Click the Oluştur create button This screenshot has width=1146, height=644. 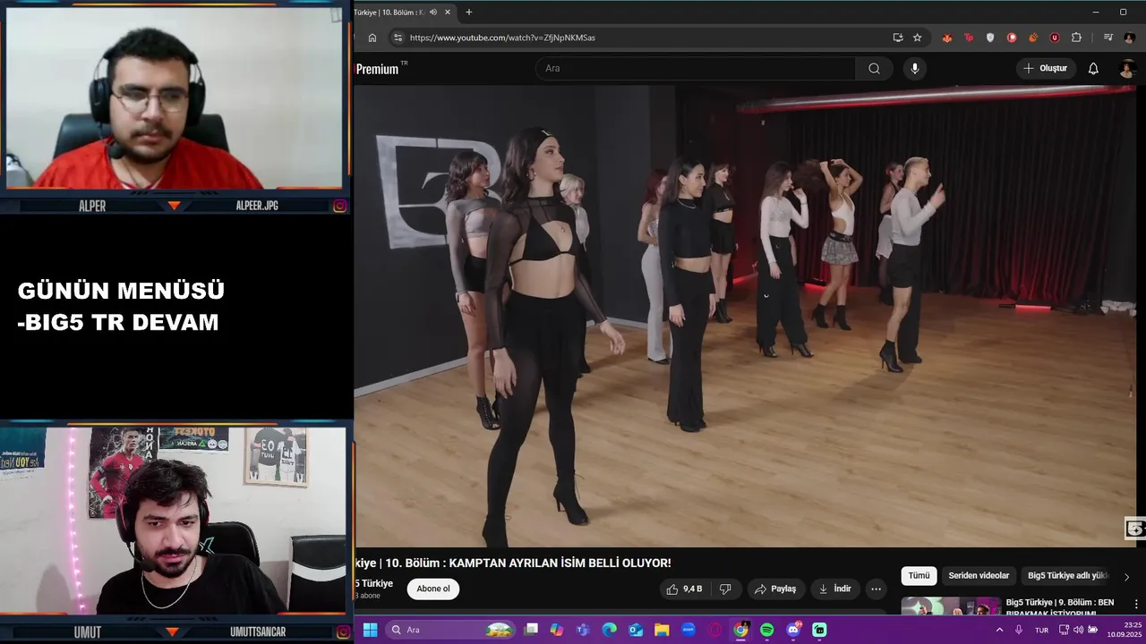pos(1046,69)
